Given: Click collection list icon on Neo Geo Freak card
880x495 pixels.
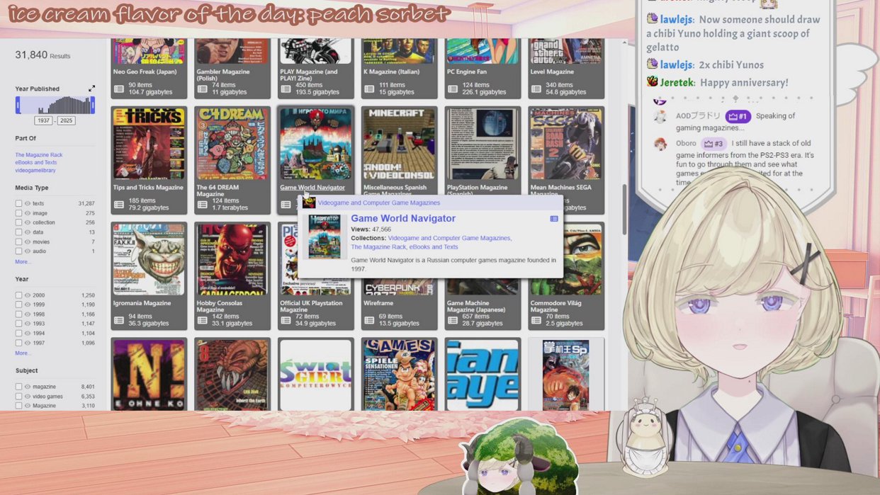Looking at the screenshot, I should (x=119, y=89).
